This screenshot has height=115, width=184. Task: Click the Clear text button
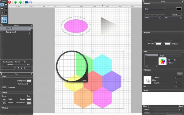145,106
